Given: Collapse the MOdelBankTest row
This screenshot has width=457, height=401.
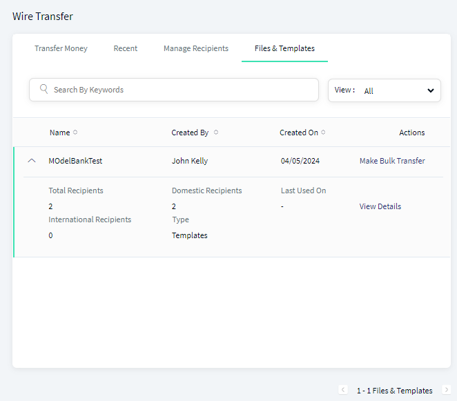Looking at the screenshot, I should (x=32, y=161).
